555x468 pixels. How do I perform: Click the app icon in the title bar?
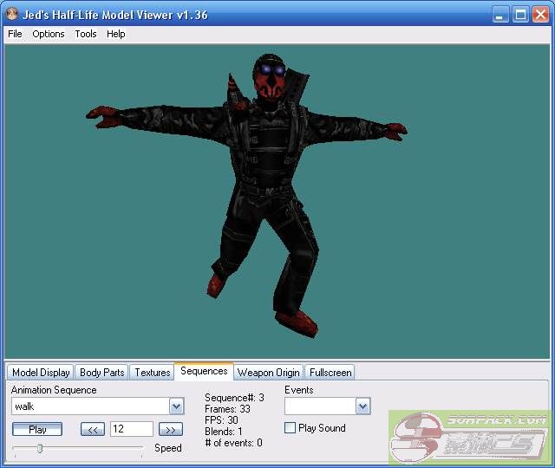click(12, 15)
